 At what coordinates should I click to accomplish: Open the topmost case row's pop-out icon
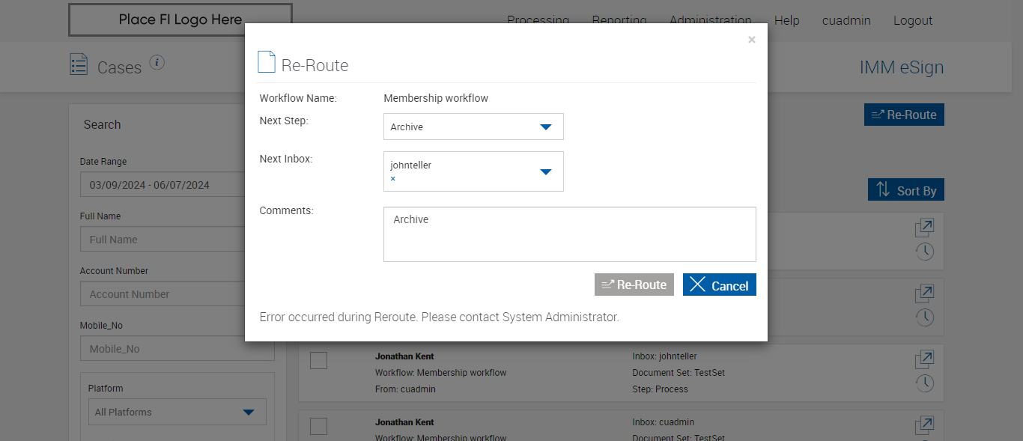pos(924,227)
